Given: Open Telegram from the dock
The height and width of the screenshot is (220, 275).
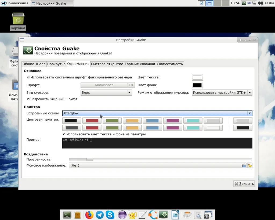Looking at the screenshot, I should pos(100,215).
